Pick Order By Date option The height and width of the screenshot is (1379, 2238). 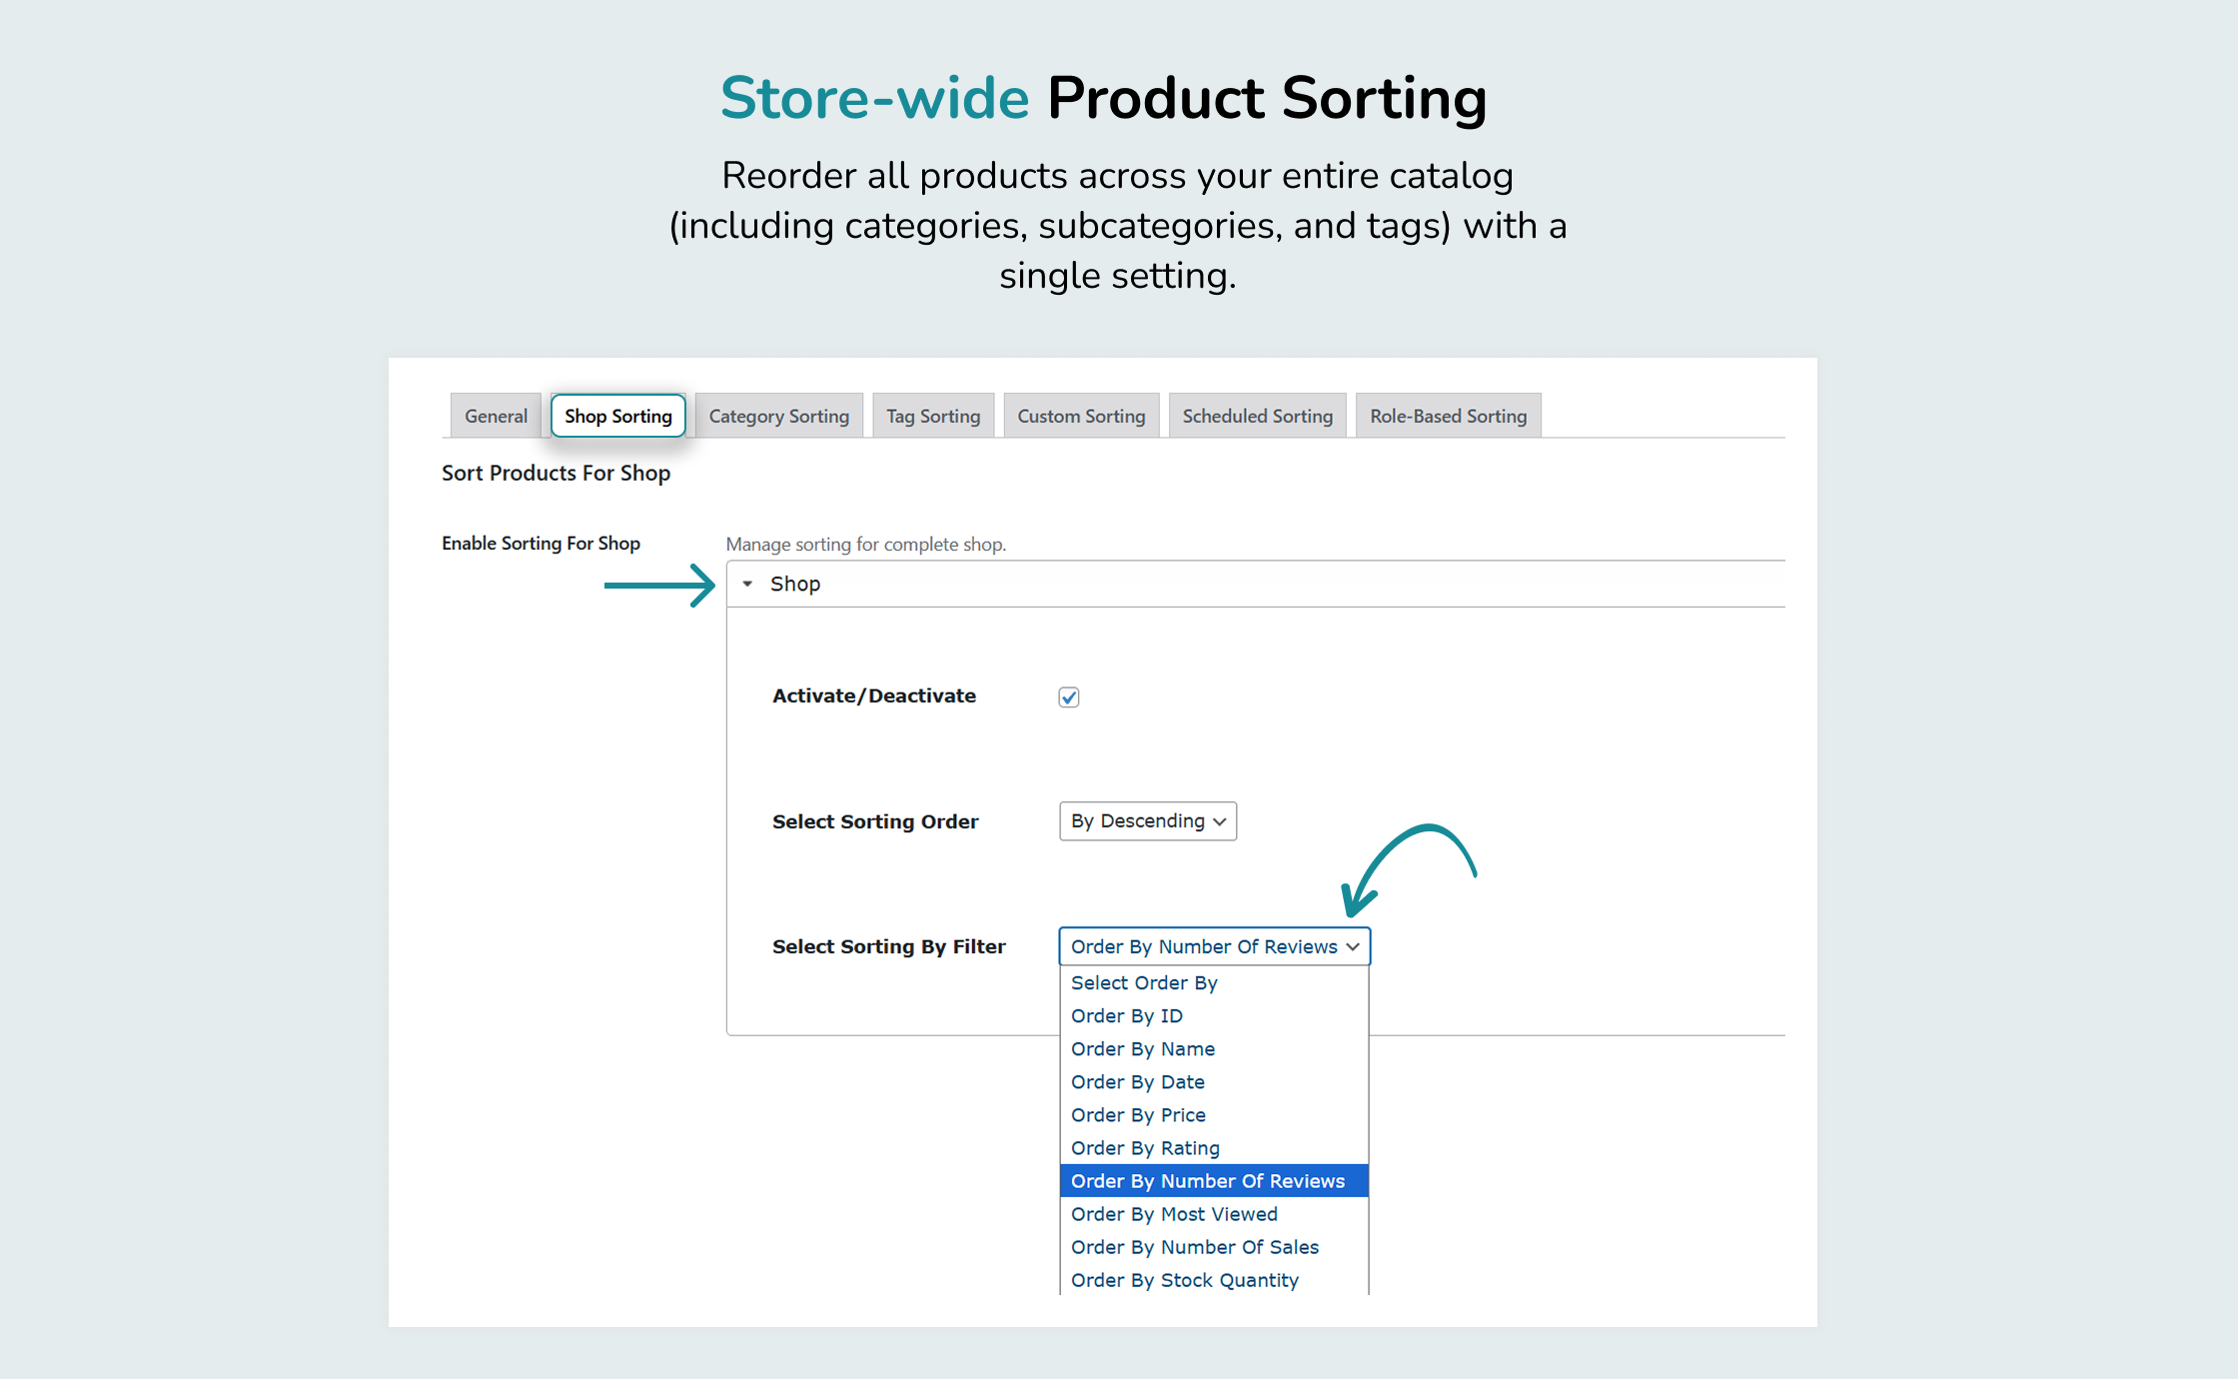pos(1214,1082)
